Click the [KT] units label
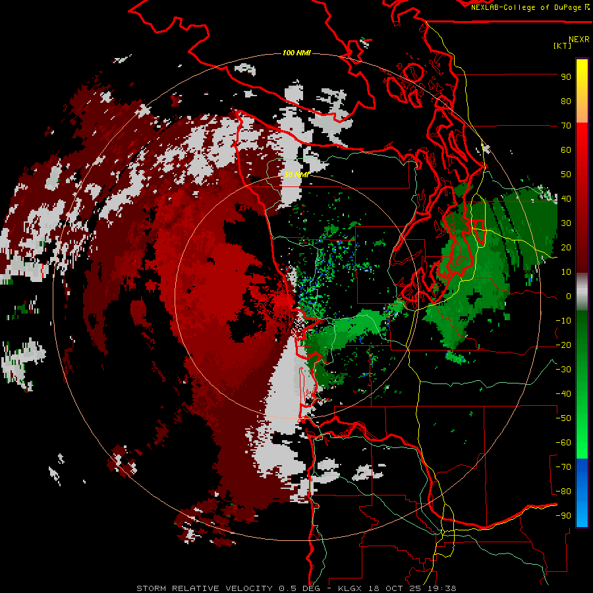This screenshot has height=593, width=593. pyautogui.click(x=562, y=45)
